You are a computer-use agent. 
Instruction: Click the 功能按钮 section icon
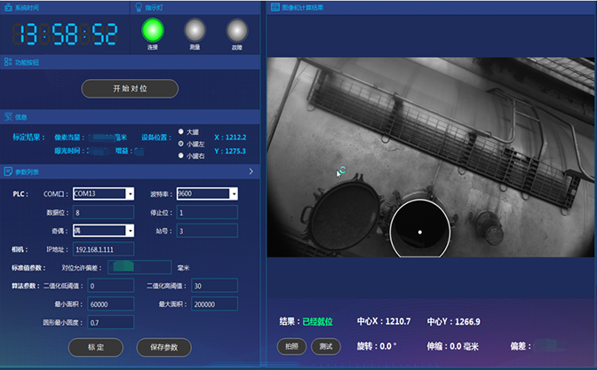pyautogui.click(x=7, y=63)
